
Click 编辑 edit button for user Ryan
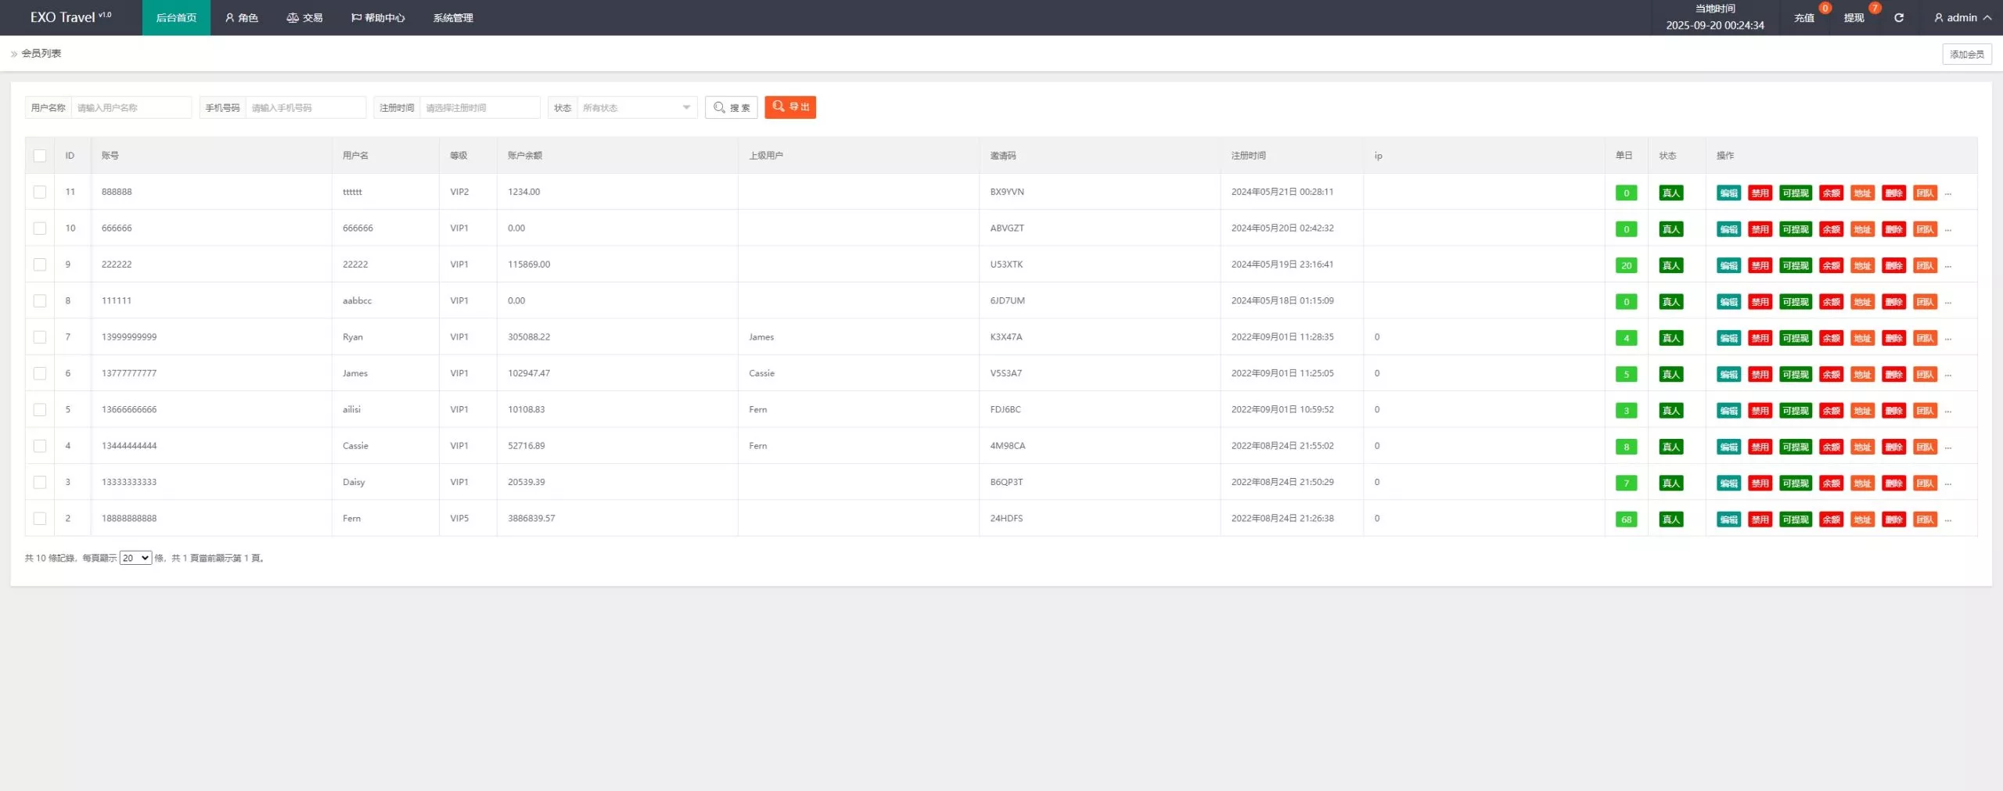[1728, 338]
